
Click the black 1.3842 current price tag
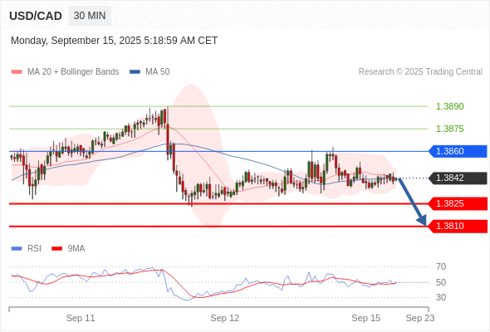tap(458, 178)
